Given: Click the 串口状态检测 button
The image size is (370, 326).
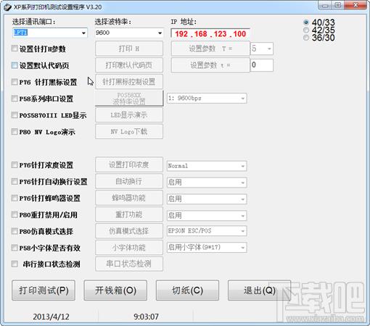Looking at the screenshot, I should [129, 264].
